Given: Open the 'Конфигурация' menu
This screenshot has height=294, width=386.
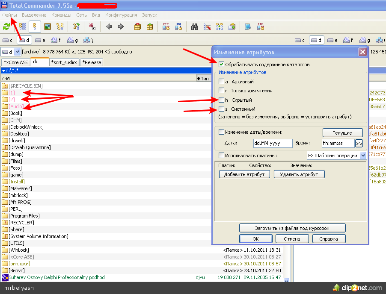Looking at the screenshot, I should click(x=121, y=15).
